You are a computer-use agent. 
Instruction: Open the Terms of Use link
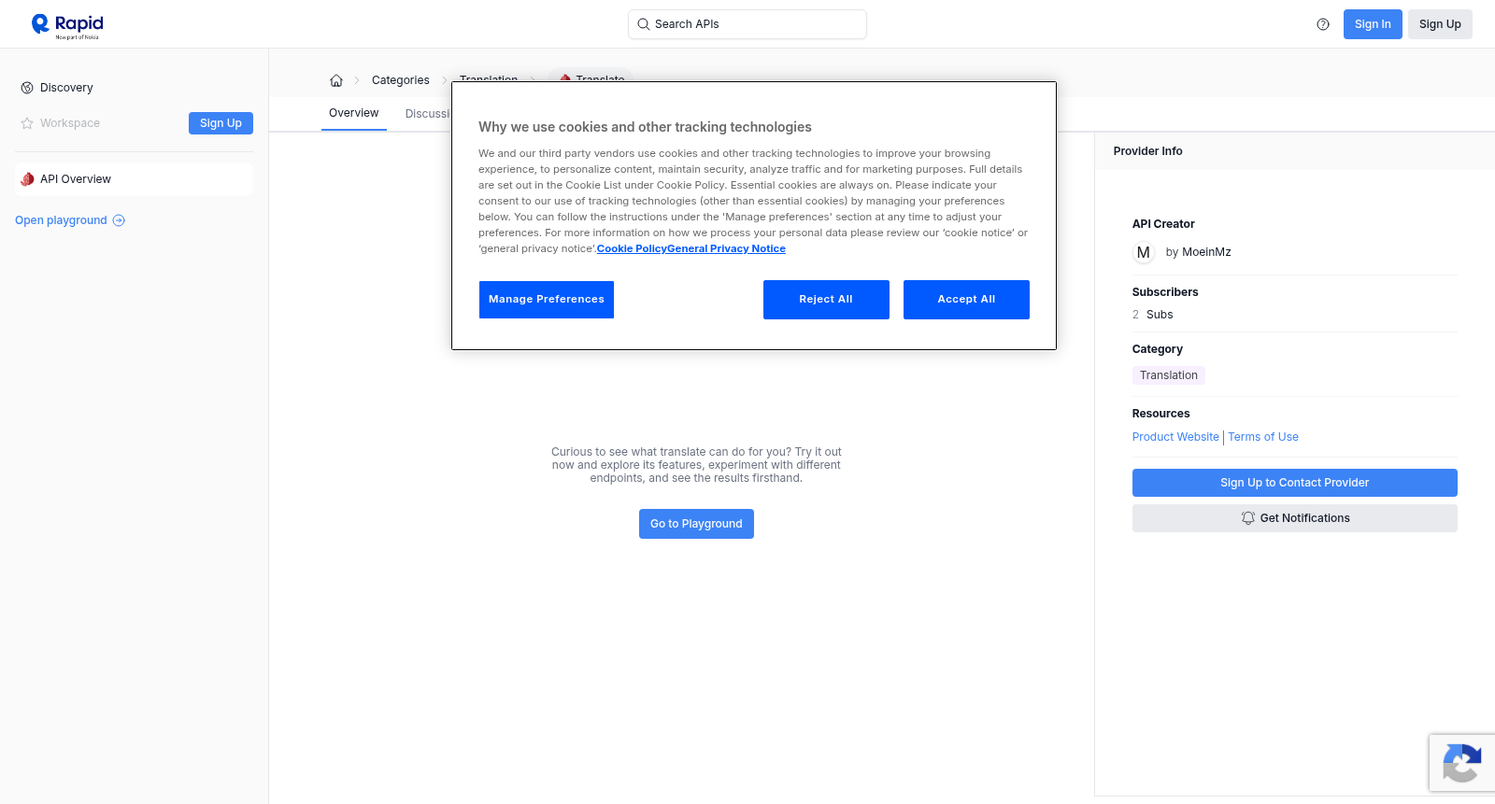tap(1263, 437)
